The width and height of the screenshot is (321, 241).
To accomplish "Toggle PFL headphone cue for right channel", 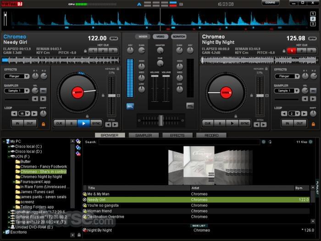I will point(190,106).
